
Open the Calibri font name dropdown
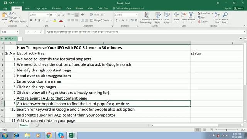point(48,15)
